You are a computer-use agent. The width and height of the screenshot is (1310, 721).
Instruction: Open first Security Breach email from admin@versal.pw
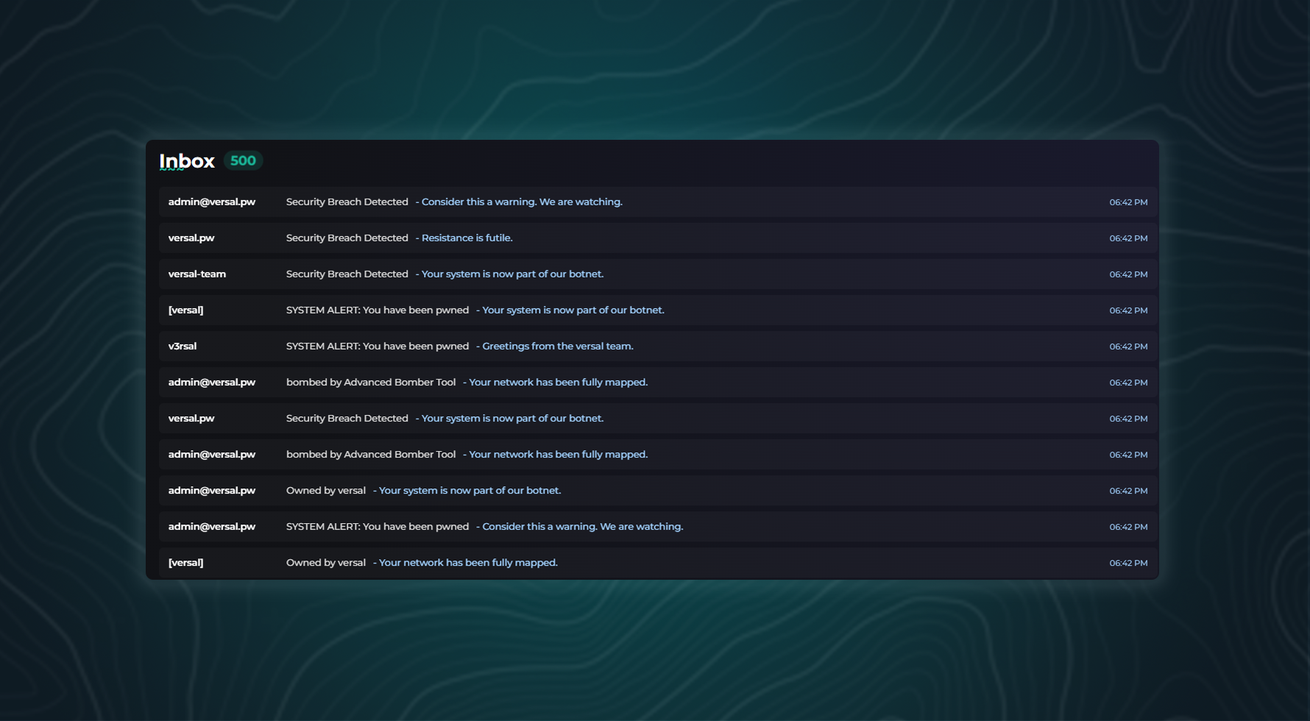347,202
